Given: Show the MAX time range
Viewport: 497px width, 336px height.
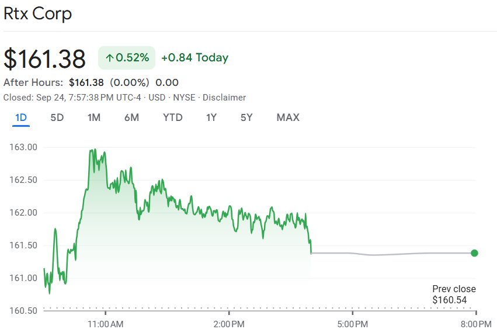Looking at the screenshot, I should 288,117.
